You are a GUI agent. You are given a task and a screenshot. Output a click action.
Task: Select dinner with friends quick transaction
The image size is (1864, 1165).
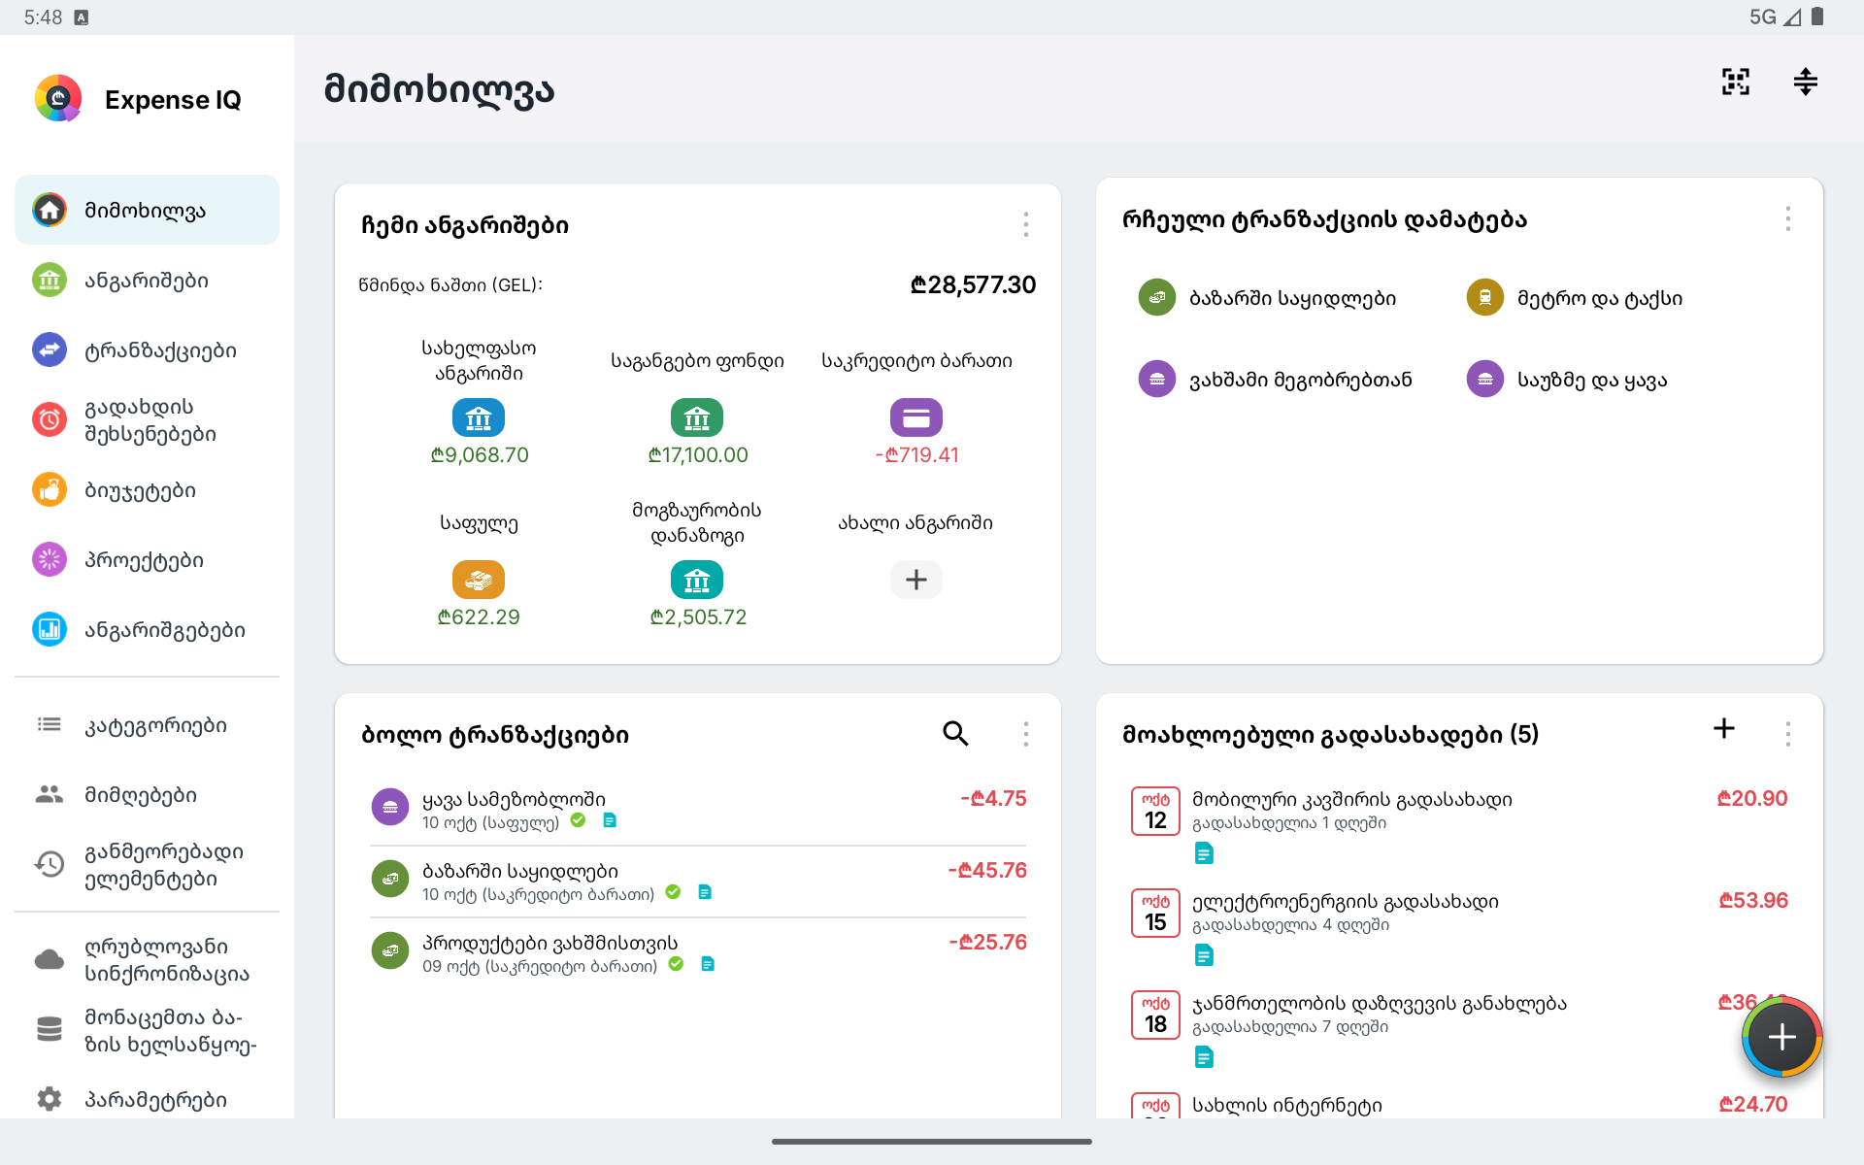(1275, 380)
